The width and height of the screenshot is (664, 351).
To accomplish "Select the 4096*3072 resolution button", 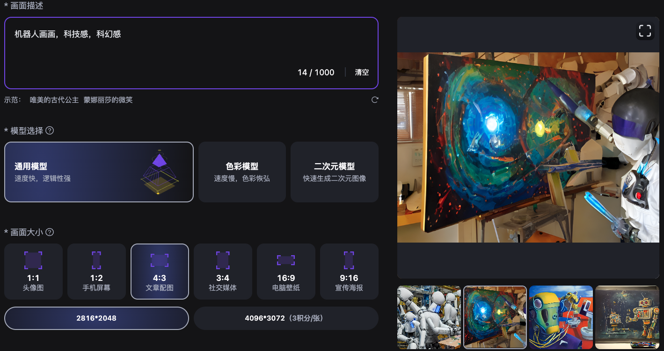I will (286, 318).
